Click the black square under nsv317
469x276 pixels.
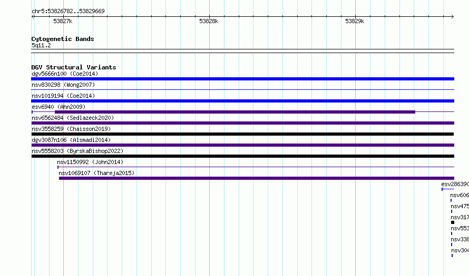[453, 222]
